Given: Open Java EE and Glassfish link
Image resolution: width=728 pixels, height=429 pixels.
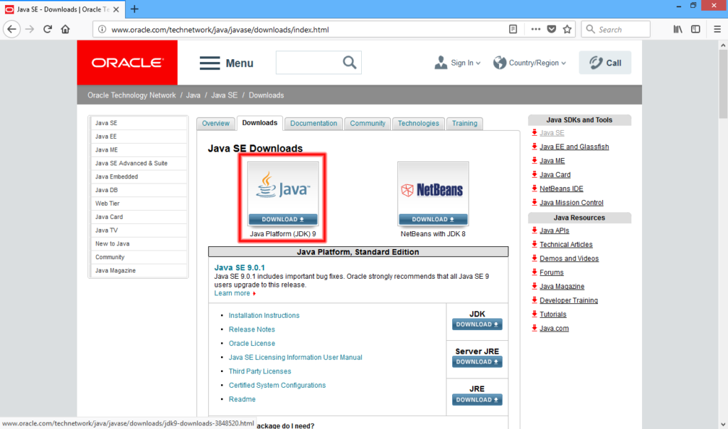Looking at the screenshot, I should [574, 147].
